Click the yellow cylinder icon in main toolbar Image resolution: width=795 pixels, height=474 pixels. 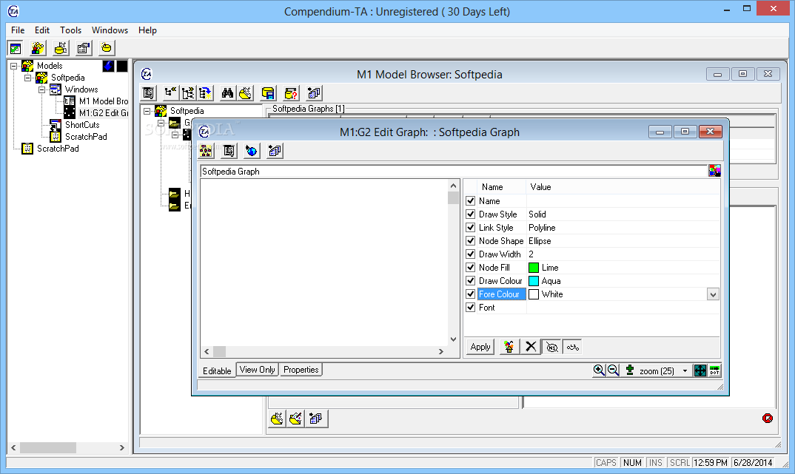[107, 48]
